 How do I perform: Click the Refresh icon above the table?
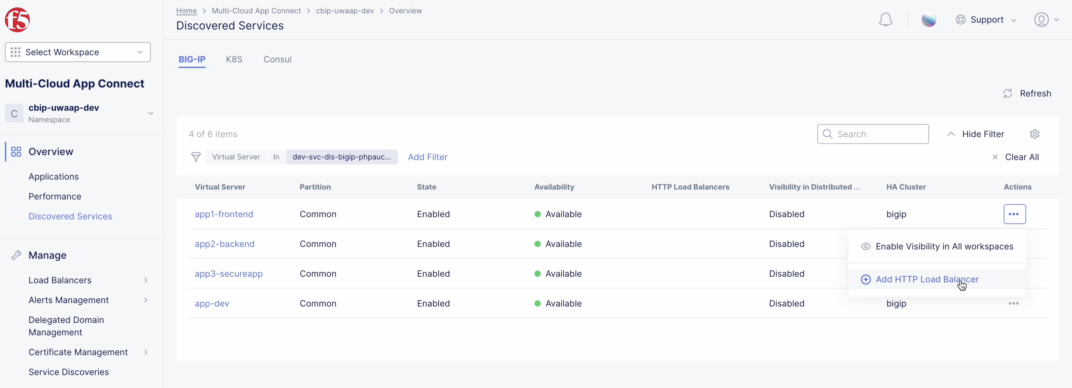coord(1007,93)
